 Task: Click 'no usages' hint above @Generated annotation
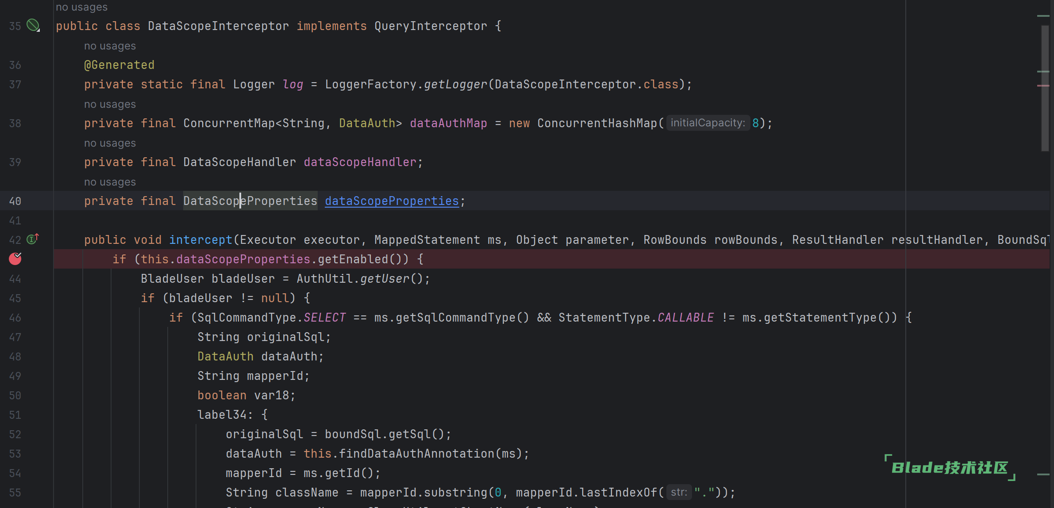pyautogui.click(x=110, y=46)
